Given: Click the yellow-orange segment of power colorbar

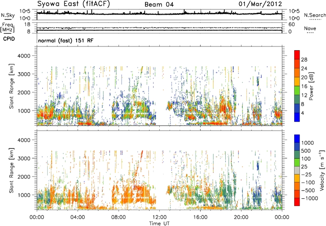Looking at the screenshot, I should point(297,82).
